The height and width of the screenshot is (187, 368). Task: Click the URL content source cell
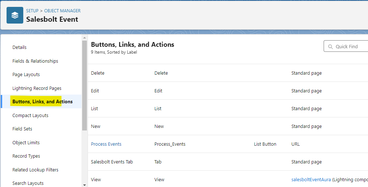coord(296,144)
